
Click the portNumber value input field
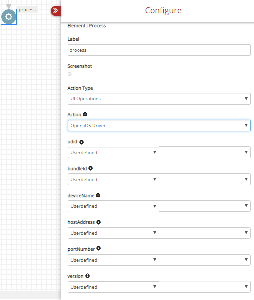tap(200, 260)
